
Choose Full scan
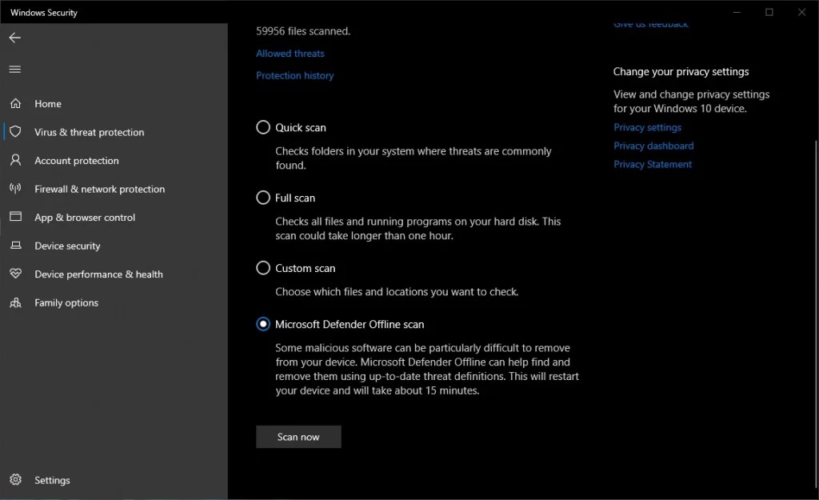[x=263, y=197]
